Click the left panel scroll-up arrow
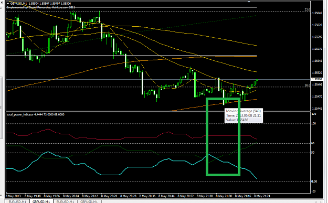 click(x=1, y=8)
